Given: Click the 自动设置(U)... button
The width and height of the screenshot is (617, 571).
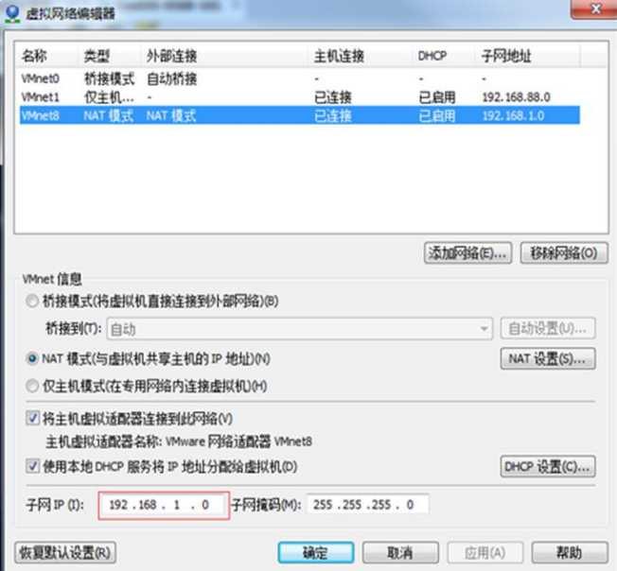Looking at the screenshot, I should click(x=548, y=328).
